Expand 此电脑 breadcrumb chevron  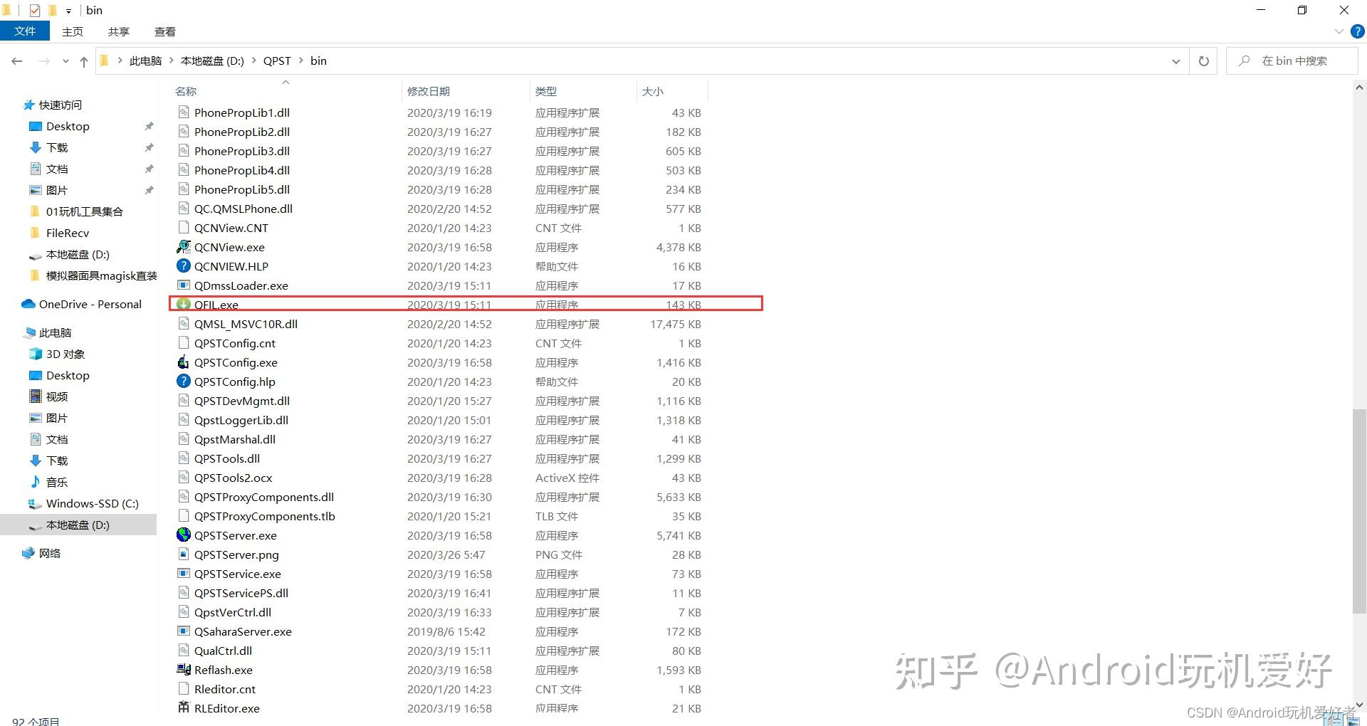171,61
